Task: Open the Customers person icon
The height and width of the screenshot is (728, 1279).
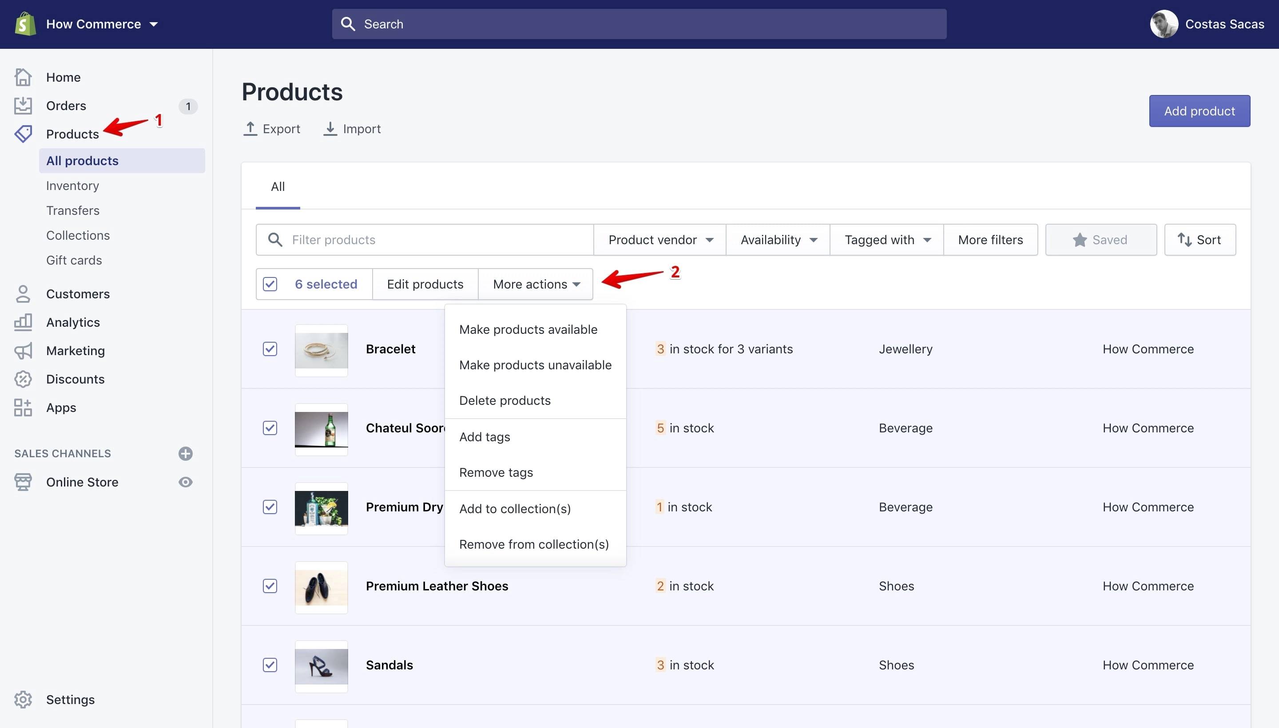Action: point(23,294)
